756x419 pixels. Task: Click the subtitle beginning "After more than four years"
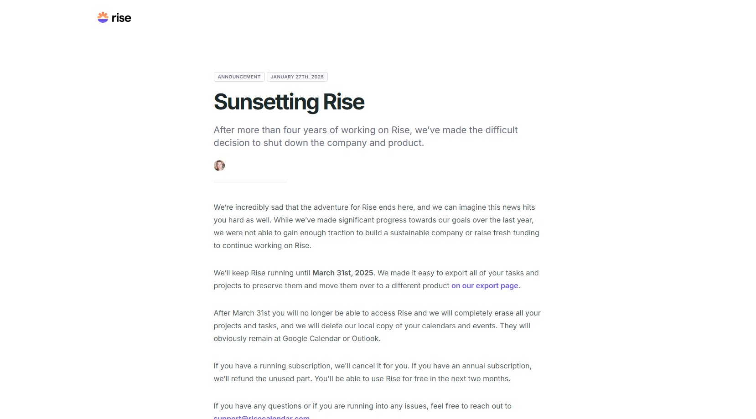(365, 136)
